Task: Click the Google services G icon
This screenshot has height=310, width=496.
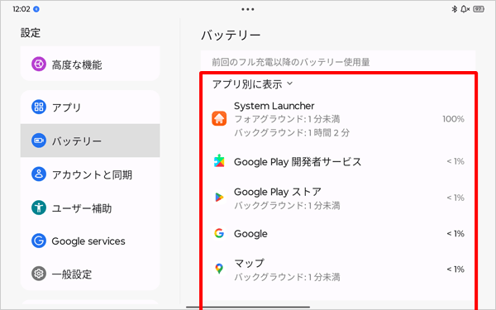Action: [x=39, y=241]
